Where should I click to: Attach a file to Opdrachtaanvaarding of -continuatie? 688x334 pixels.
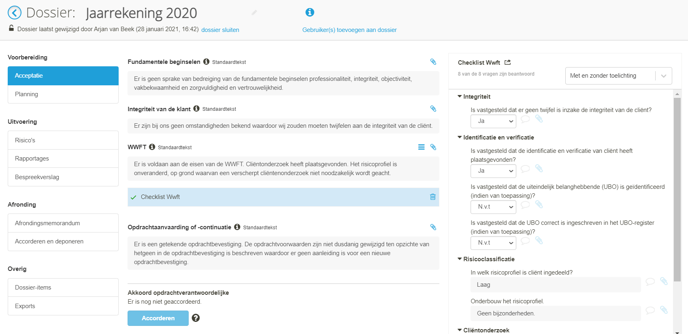click(x=433, y=227)
